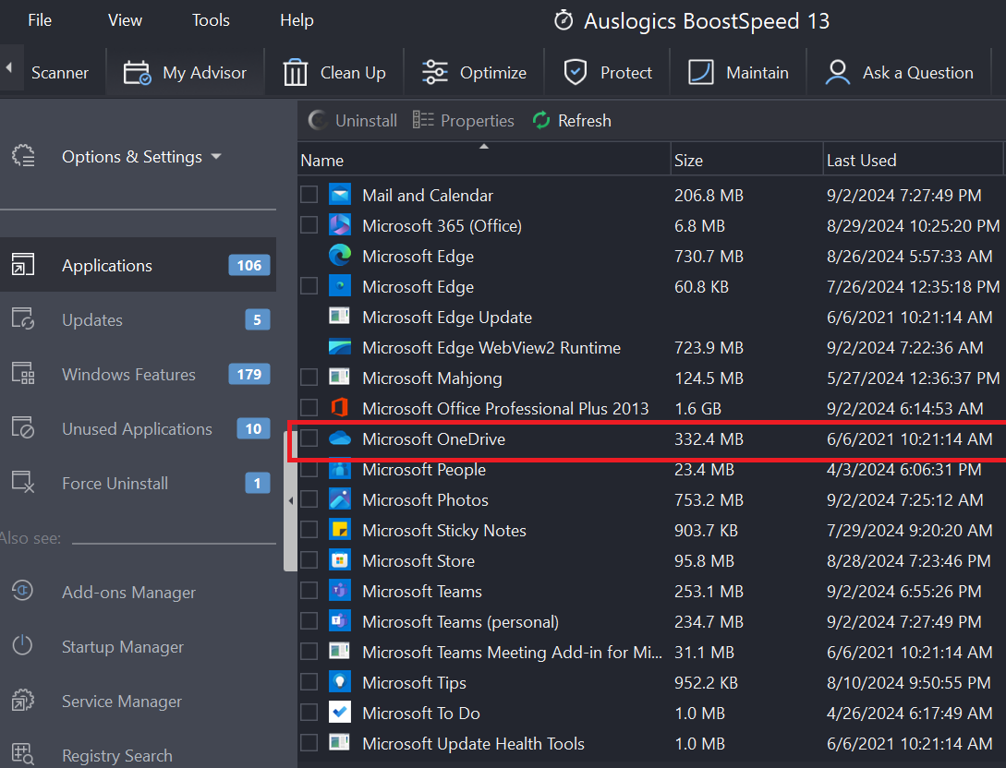Click the Optimize sliders icon
Screen dimensions: 1006x768
(x=434, y=72)
